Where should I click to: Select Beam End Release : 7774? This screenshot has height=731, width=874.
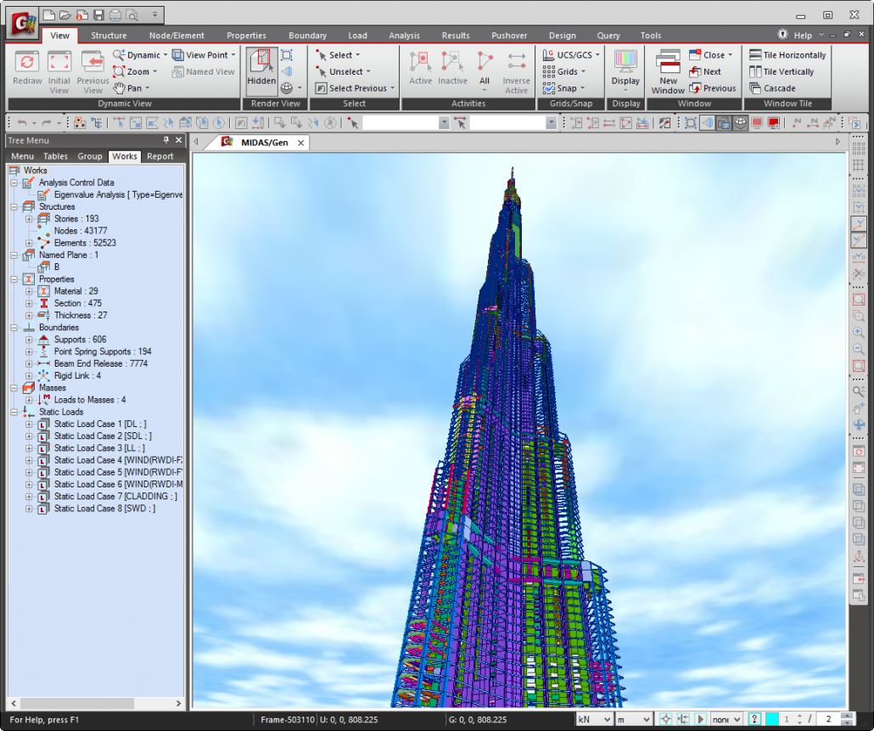tap(101, 363)
